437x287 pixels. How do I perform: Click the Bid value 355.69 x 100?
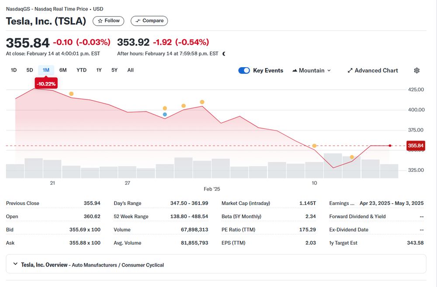[85, 230]
